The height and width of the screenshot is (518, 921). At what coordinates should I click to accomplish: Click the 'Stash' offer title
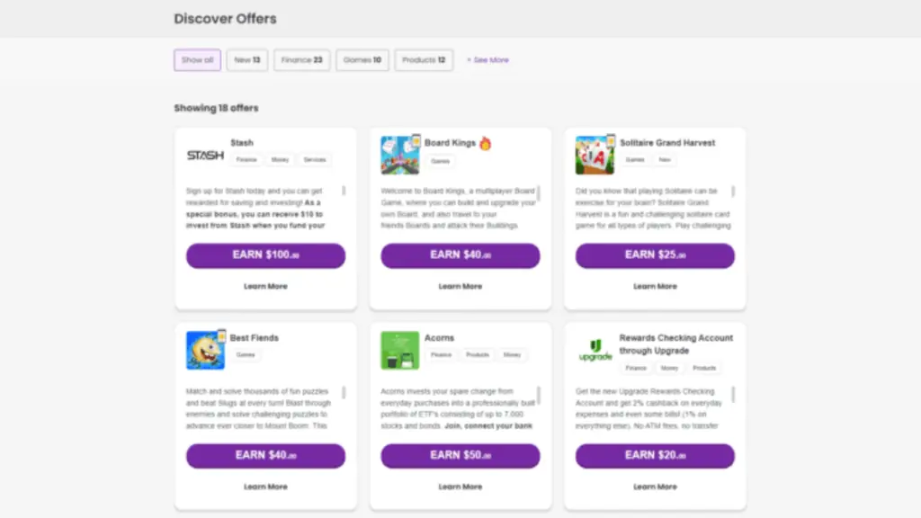[x=242, y=143]
